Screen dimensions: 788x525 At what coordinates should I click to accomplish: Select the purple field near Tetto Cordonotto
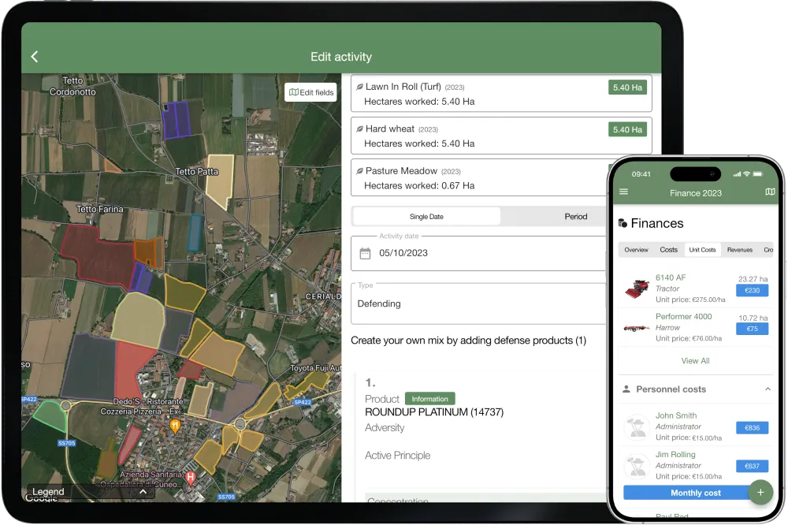(x=177, y=120)
